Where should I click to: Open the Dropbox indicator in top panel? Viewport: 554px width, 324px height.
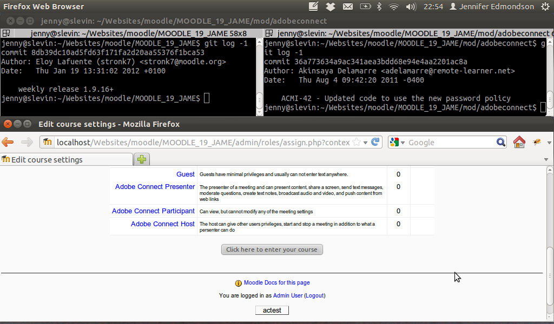click(331, 6)
